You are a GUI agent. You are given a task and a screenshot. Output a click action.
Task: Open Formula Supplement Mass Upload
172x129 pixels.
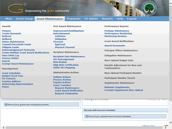(124, 90)
